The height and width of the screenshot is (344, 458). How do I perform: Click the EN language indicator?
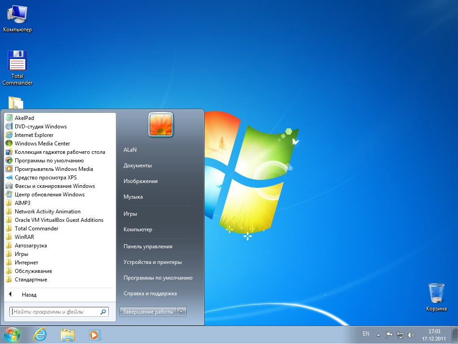tap(366, 334)
